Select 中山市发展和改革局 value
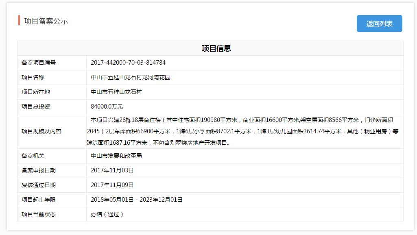 click(x=116, y=156)
